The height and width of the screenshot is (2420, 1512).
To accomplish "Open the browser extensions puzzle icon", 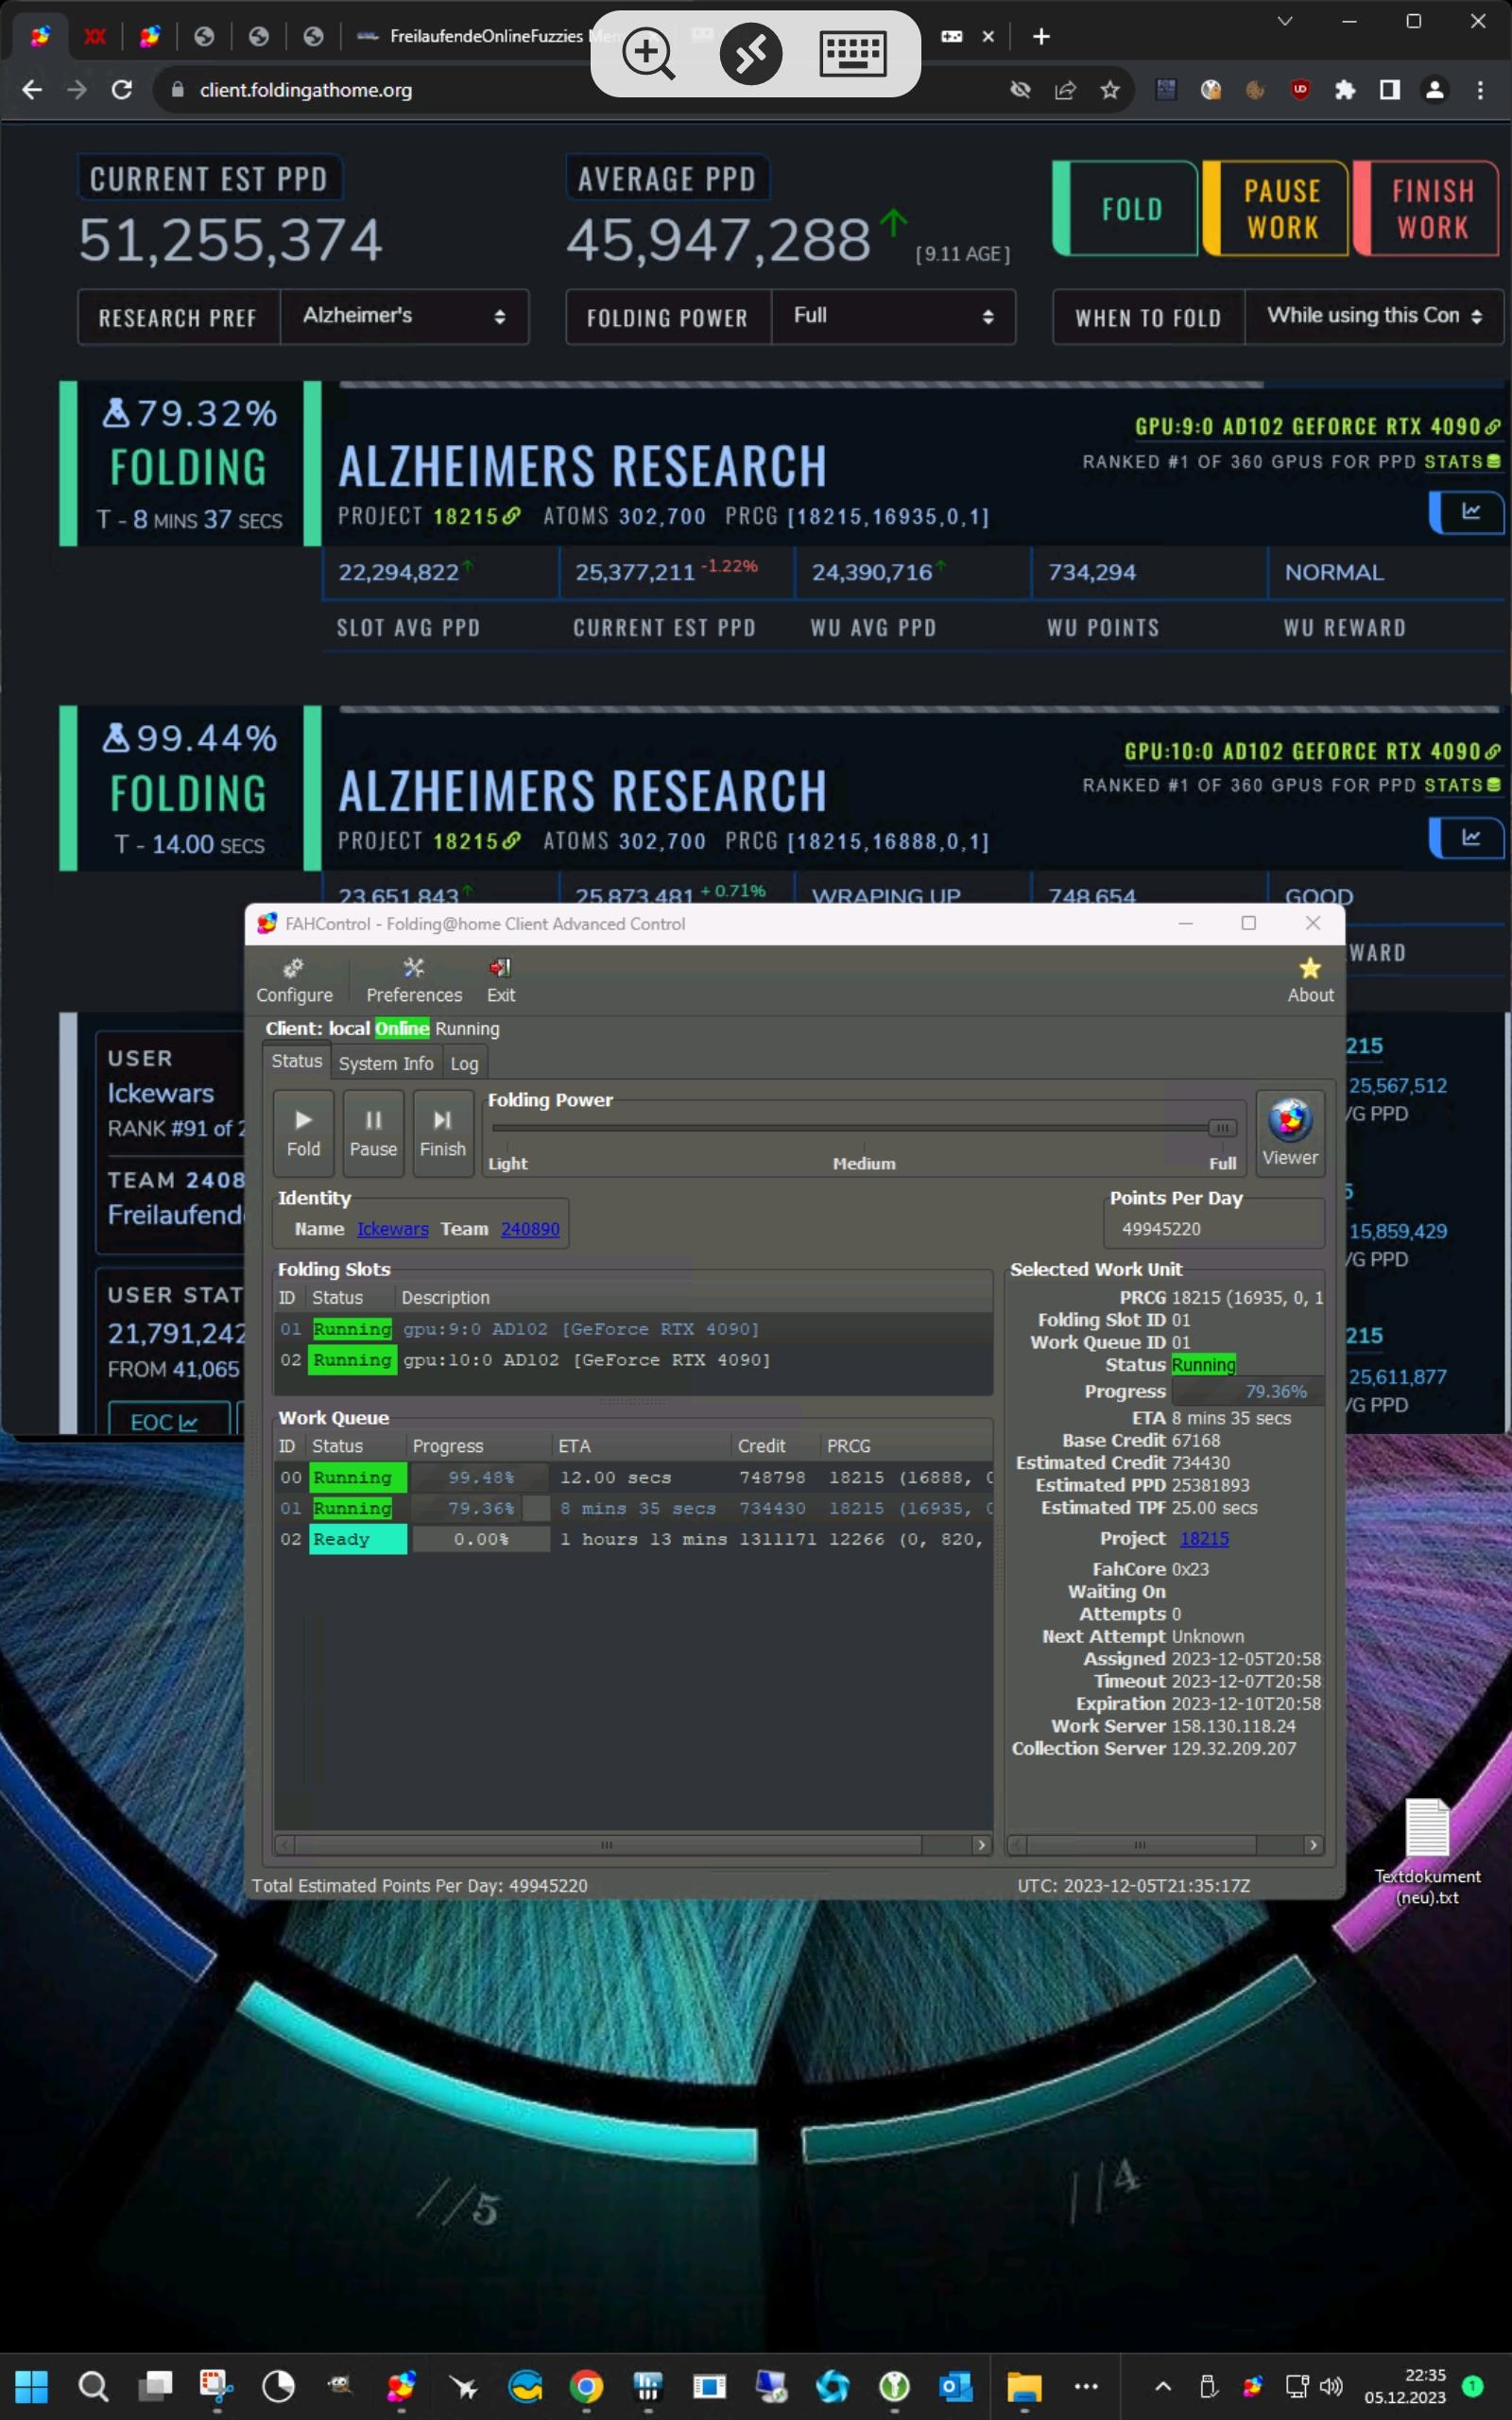I will click(1345, 90).
